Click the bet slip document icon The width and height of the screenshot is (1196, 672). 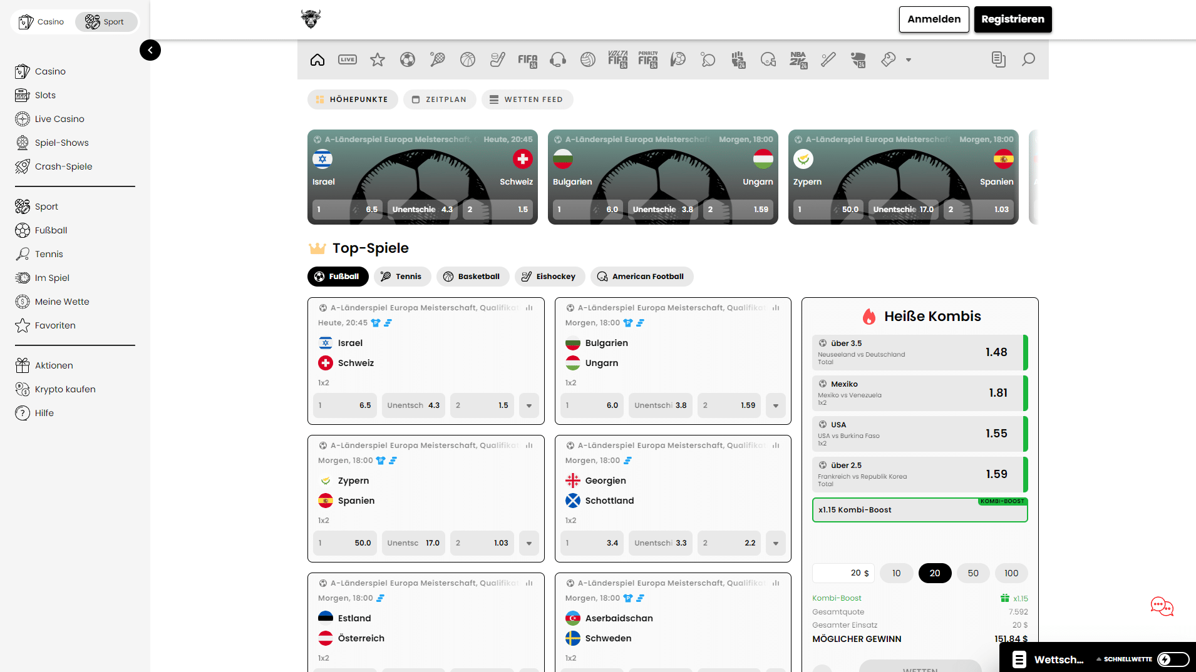pos(998,59)
